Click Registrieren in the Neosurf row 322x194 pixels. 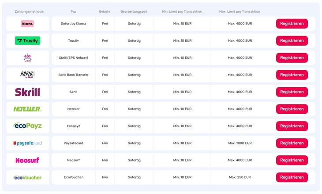tap(292, 160)
